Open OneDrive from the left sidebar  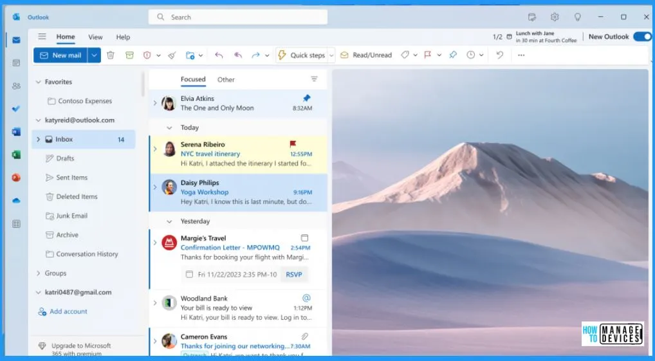(x=16, y=201)
